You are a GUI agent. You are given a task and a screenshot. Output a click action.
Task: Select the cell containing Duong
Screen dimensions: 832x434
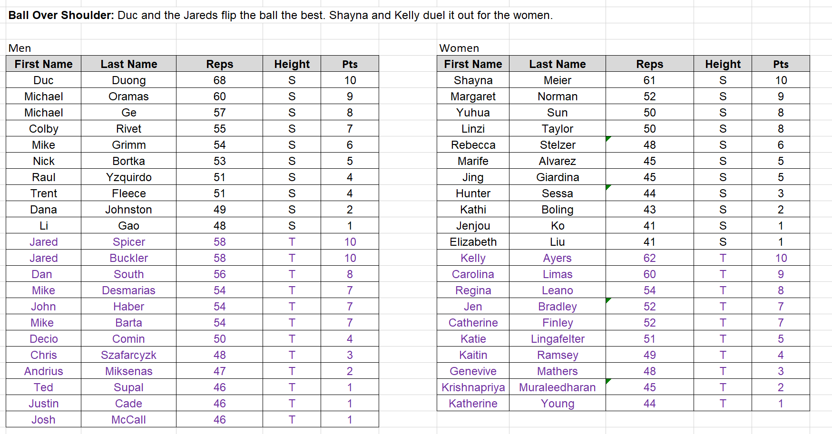128,80
